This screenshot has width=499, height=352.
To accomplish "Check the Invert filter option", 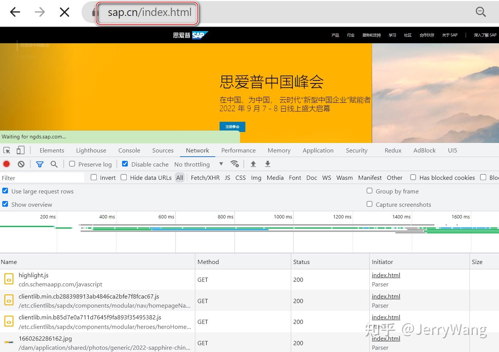I will [x=94, y=177].
